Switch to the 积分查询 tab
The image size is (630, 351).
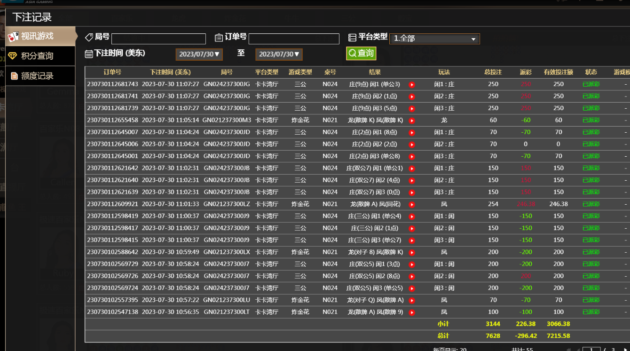pyautogui.click(x=40, y=56)
